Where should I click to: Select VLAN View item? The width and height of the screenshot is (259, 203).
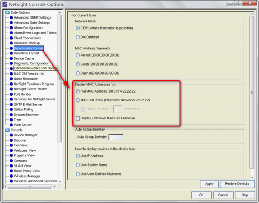(23, 166)
